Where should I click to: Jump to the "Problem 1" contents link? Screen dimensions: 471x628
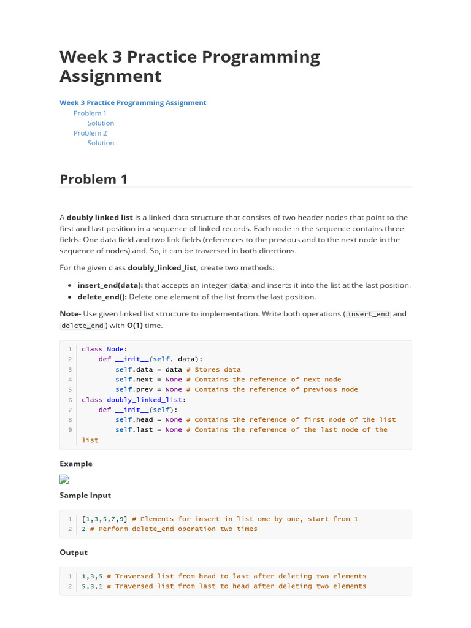(x=90, y=113)
